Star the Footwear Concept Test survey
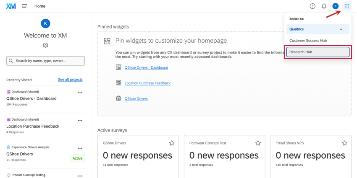This screenshot has height=178, width=357. tap(258, 143)
